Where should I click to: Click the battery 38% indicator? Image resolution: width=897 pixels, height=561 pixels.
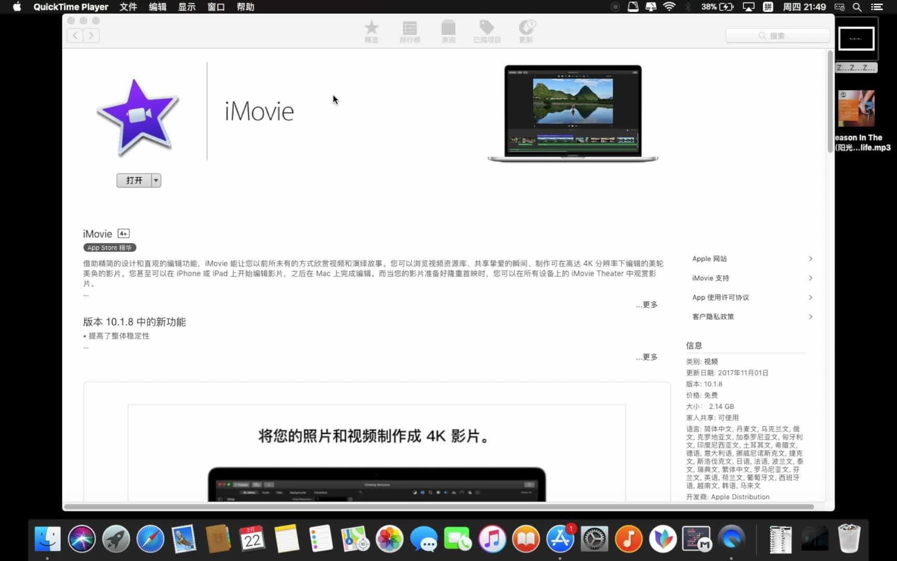point(717,7)
